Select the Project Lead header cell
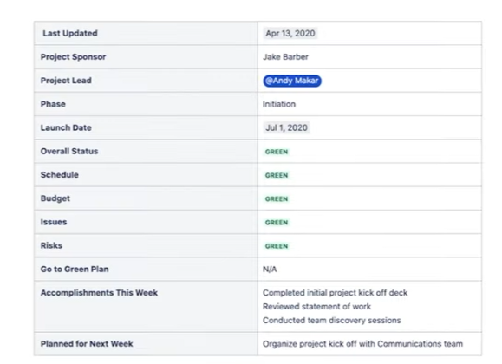This screenshot has width=502, height=364. point(146,81)
